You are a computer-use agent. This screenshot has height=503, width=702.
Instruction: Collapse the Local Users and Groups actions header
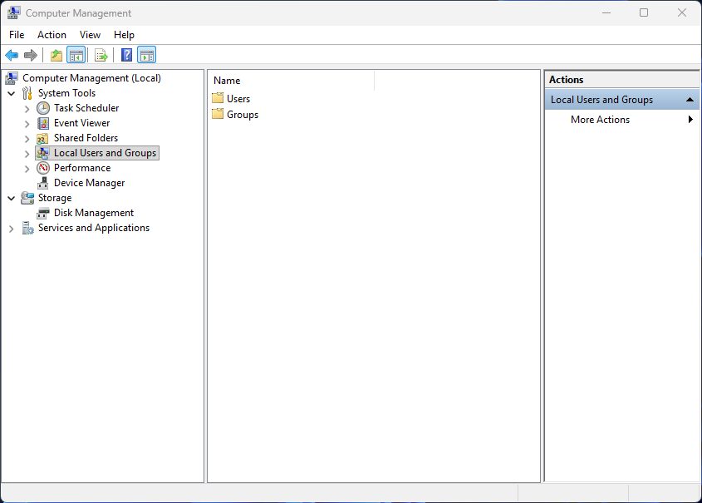689,99
